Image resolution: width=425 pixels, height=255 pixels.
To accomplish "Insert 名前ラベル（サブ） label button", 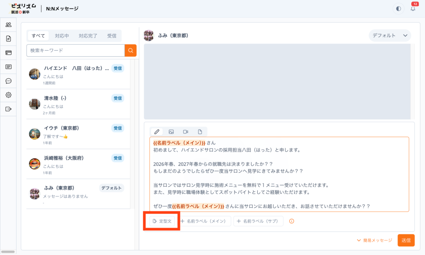I will pos(258,221).
